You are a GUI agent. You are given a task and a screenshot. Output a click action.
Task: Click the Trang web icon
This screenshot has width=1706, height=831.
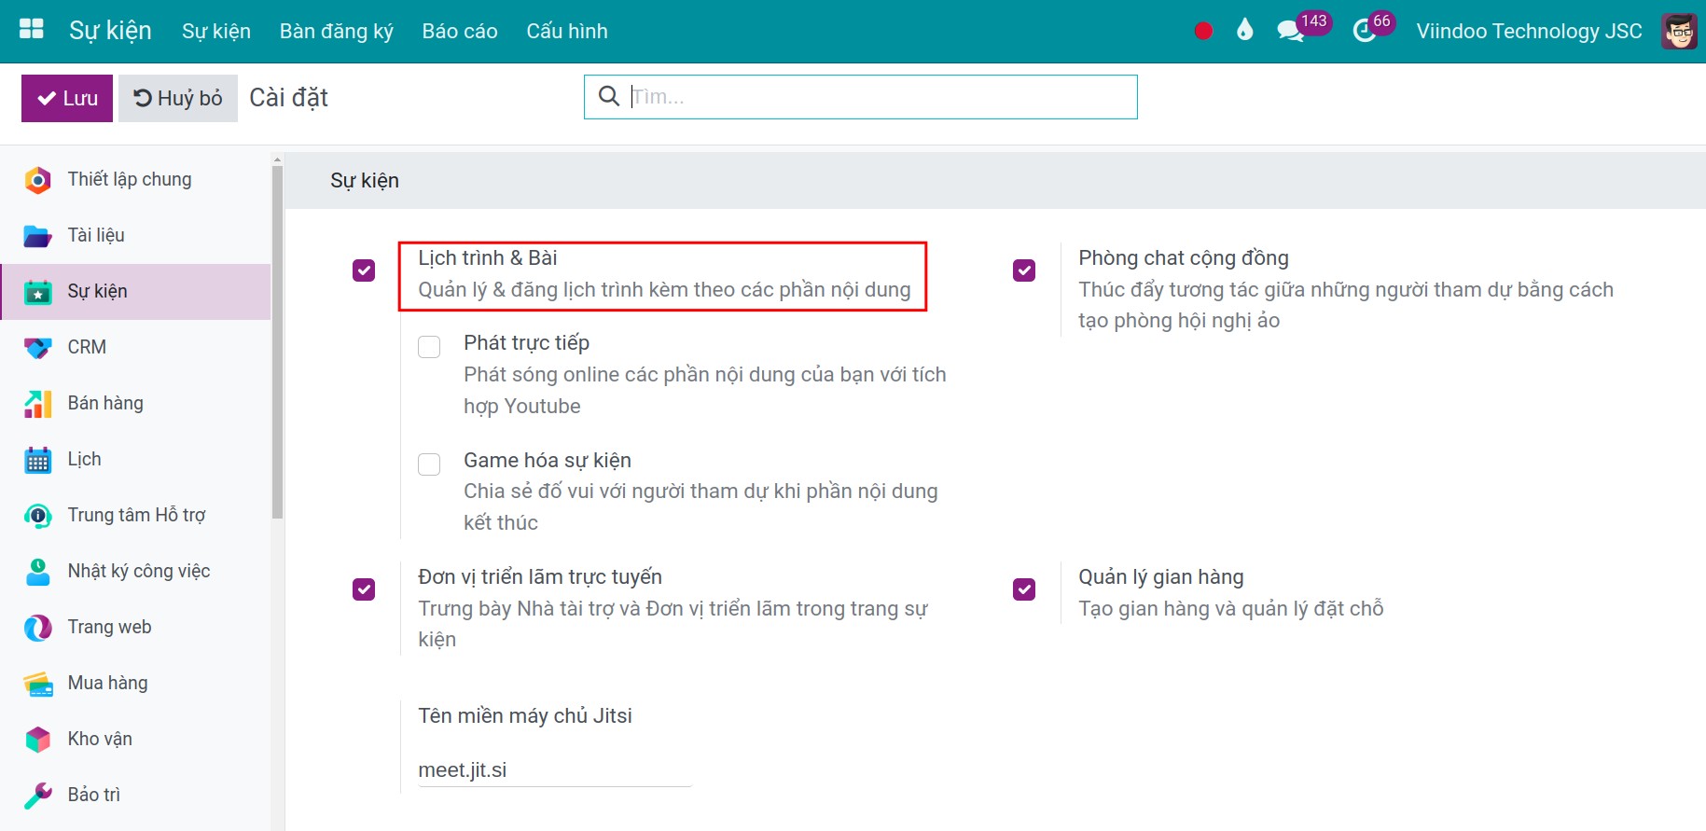(x=37, y=628)
